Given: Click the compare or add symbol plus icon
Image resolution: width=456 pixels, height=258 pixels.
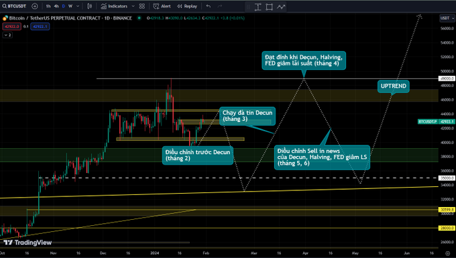Looking at the screenshot, I should [x=35, y=6].
